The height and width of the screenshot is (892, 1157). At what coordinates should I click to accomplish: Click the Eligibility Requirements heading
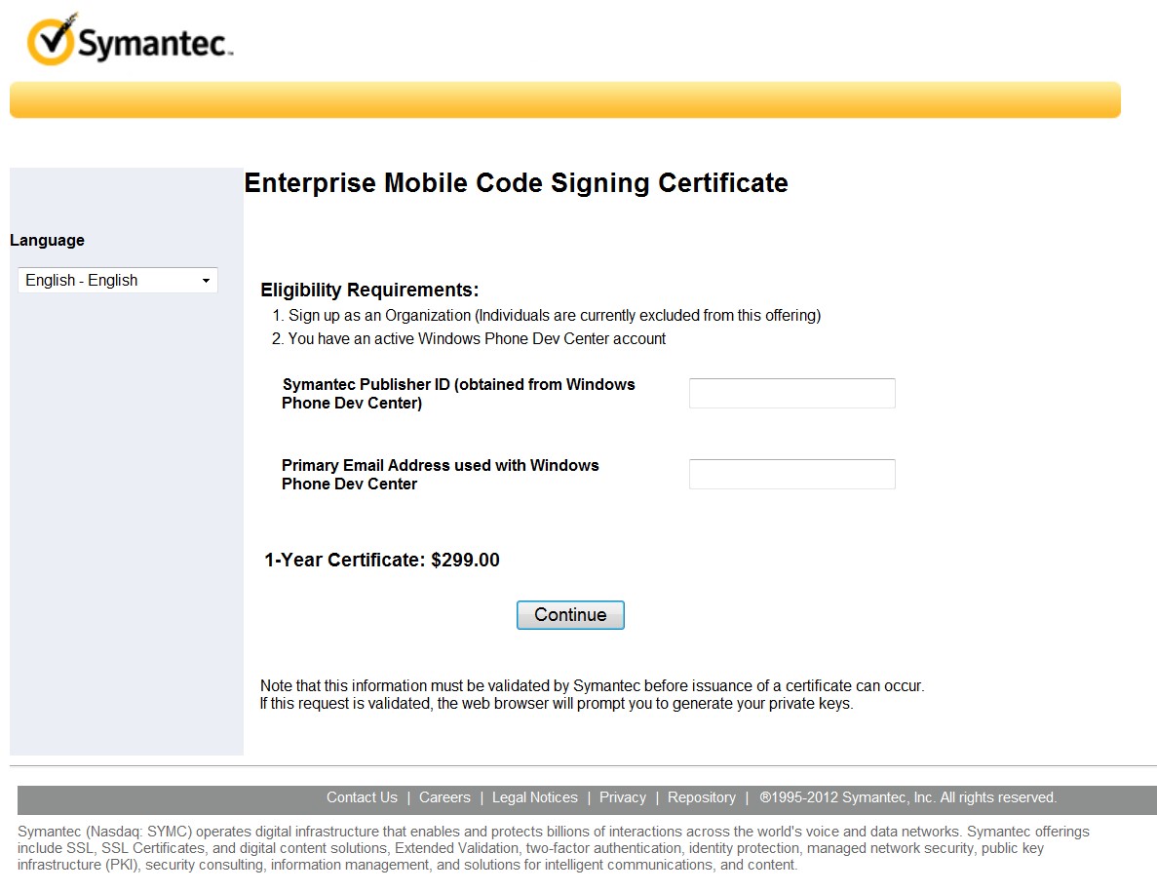[x=368, y=290]
